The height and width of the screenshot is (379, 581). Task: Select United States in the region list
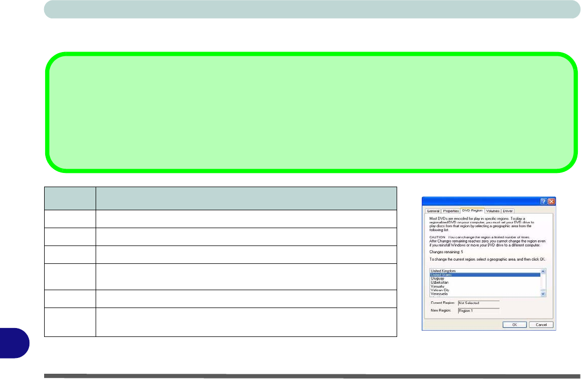point(485,275)
